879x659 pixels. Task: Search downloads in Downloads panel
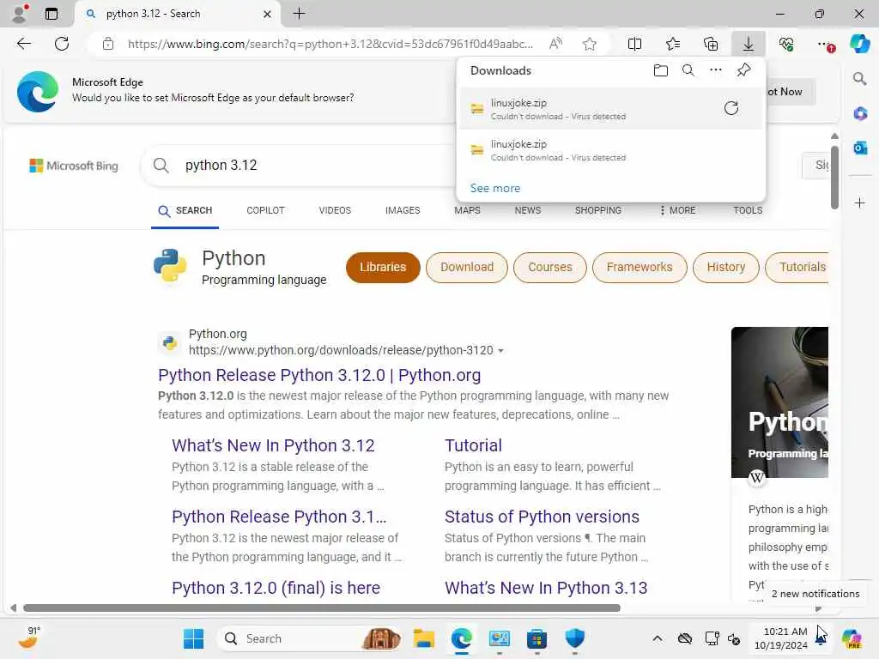(688, 70)
